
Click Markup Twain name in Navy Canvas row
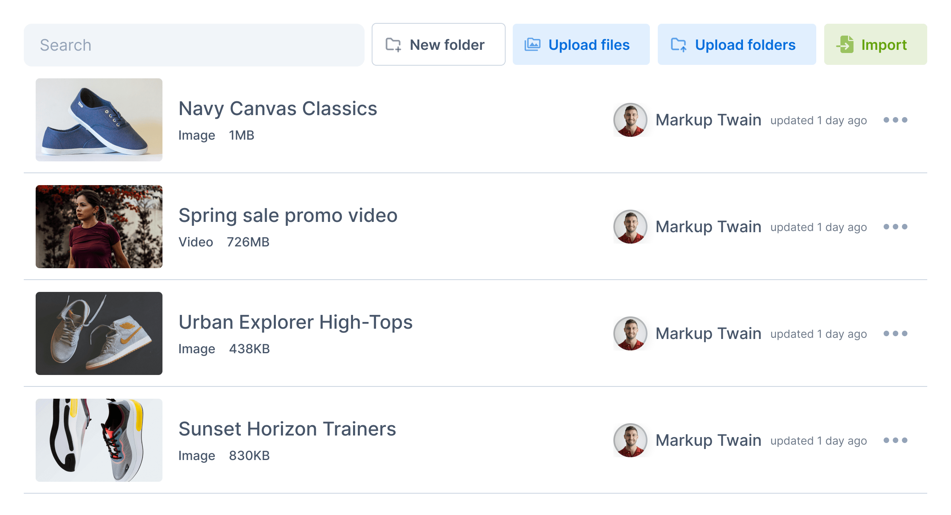(708, 120)
